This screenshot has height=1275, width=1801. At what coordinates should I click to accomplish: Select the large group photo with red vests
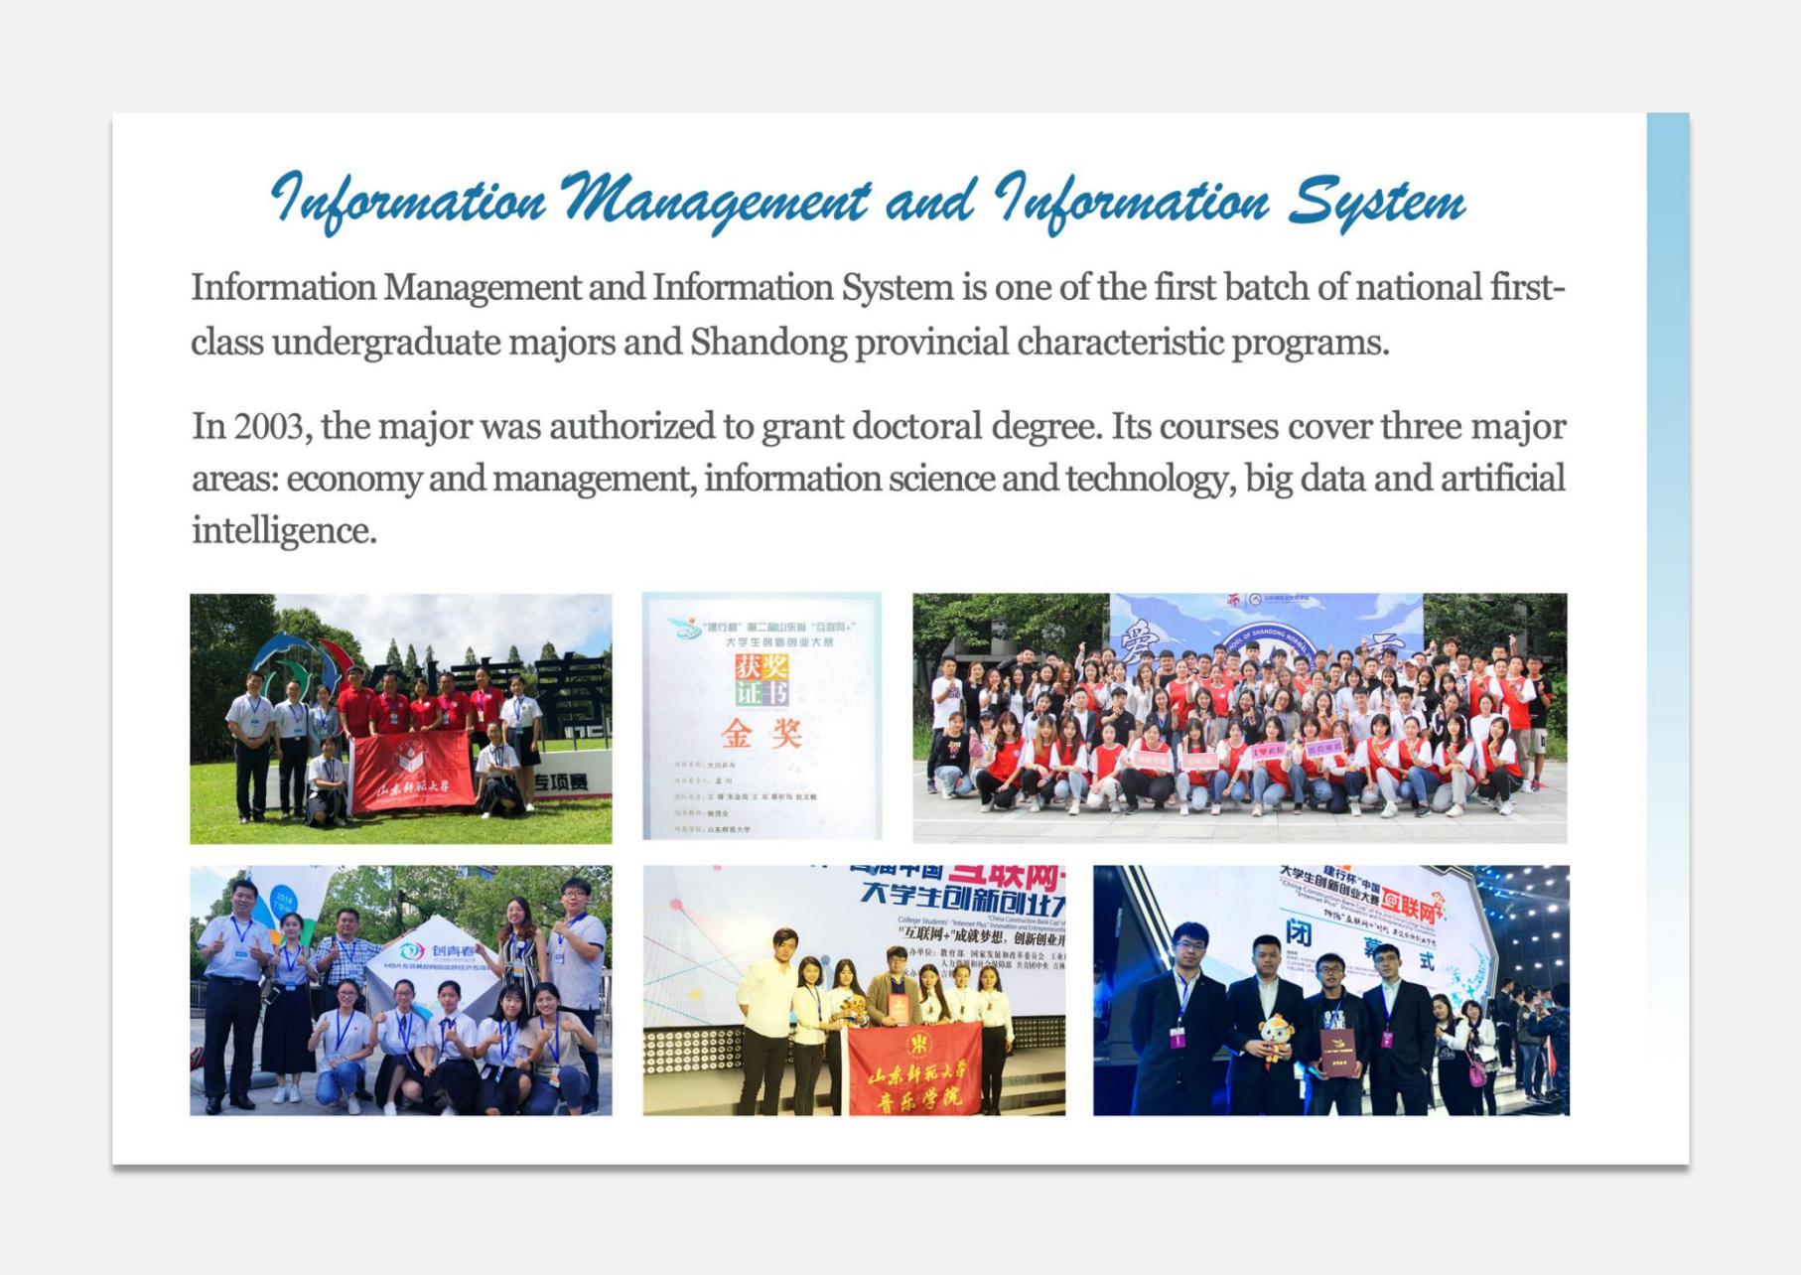(x=1239, y=718)
